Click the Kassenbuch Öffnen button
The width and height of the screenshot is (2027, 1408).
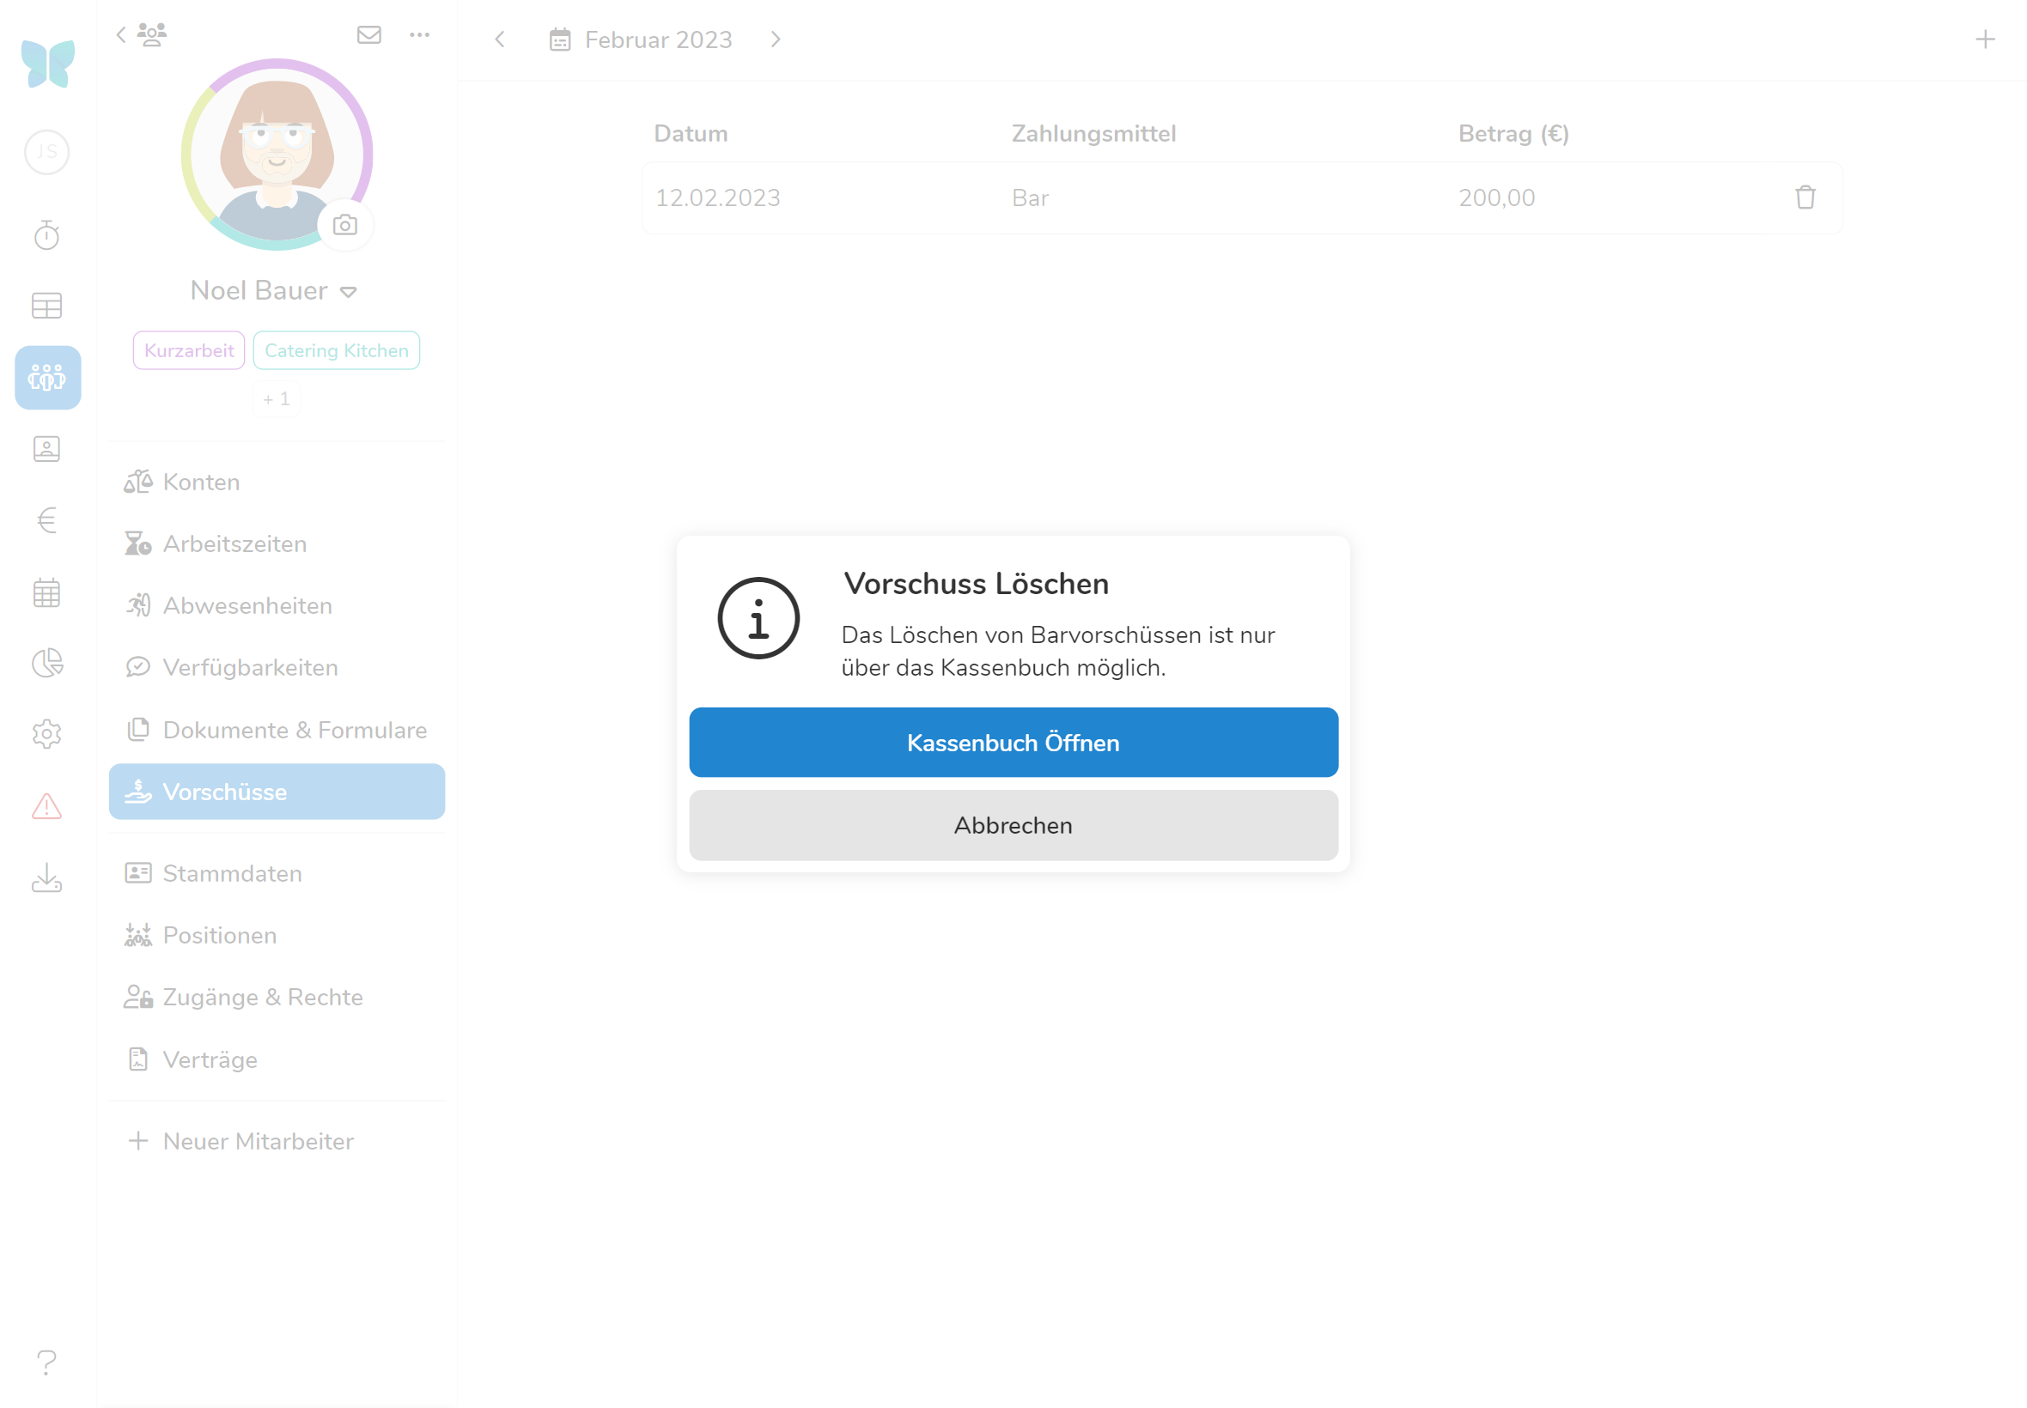pyautogui.click(x=1013, y=743)
